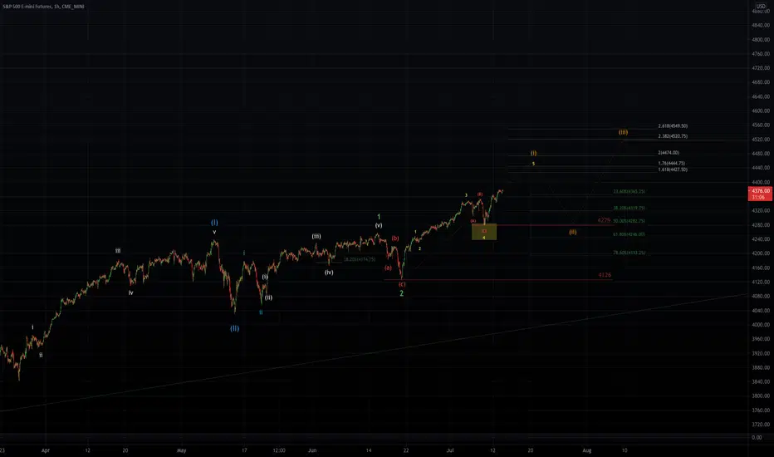The image size is (774, 457).
Task: Select the blue (II) wave label
Action: pyautogui.click(x=234, y=328)
